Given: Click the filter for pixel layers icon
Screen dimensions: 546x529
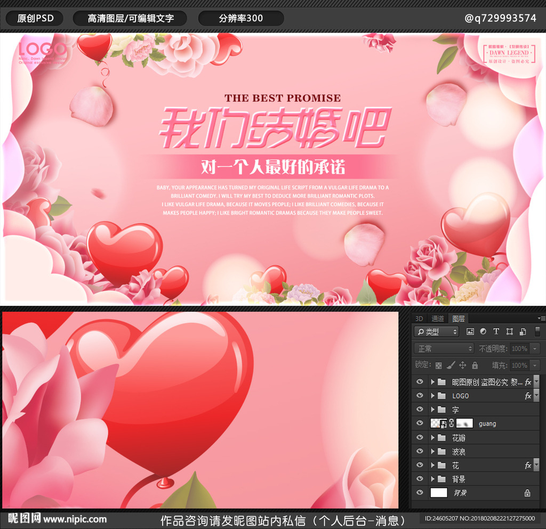Looking at the screenshot, I should [x=470, y=331].
